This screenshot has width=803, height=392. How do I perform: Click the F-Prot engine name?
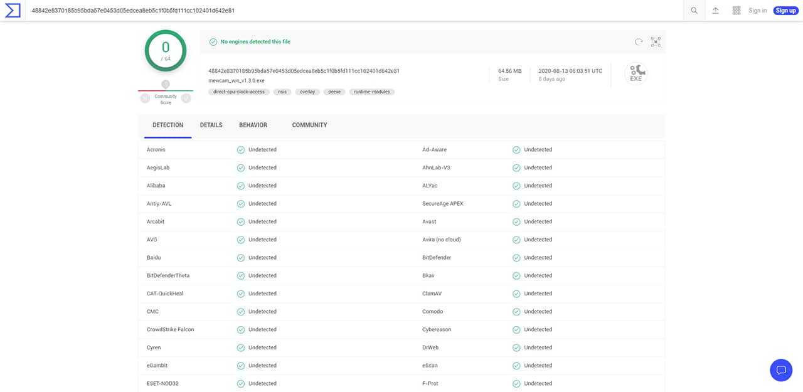pos(431,384)
